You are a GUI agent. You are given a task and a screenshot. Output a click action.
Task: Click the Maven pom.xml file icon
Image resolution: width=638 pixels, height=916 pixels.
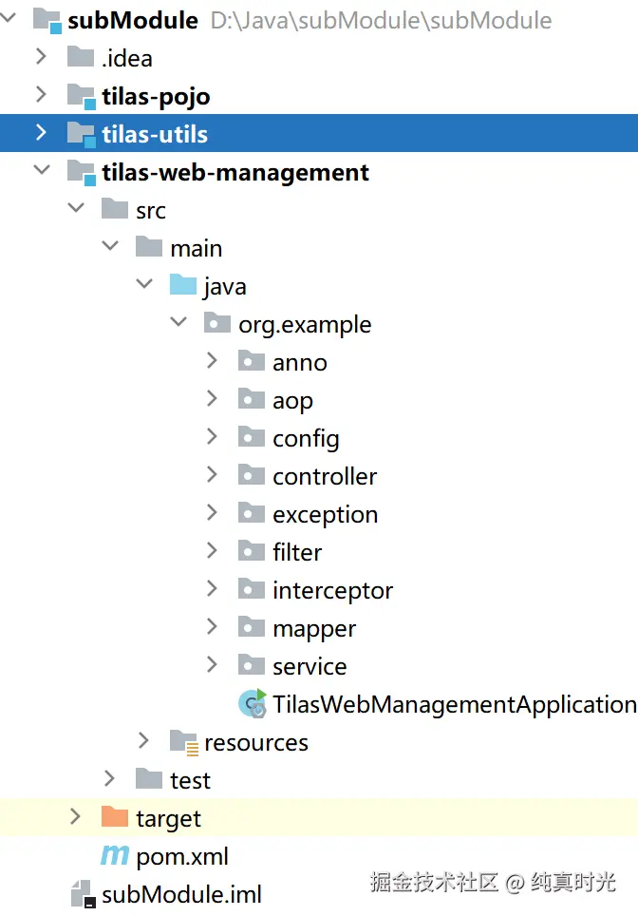[x=115, y=856]
